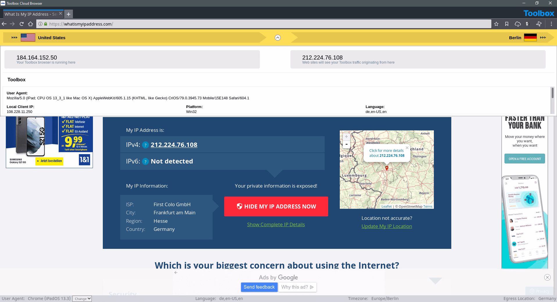Click HIDE MY IP ADDRESS NOW button
The height and width of the screenshot is (302, 557).
click(276, 206)
